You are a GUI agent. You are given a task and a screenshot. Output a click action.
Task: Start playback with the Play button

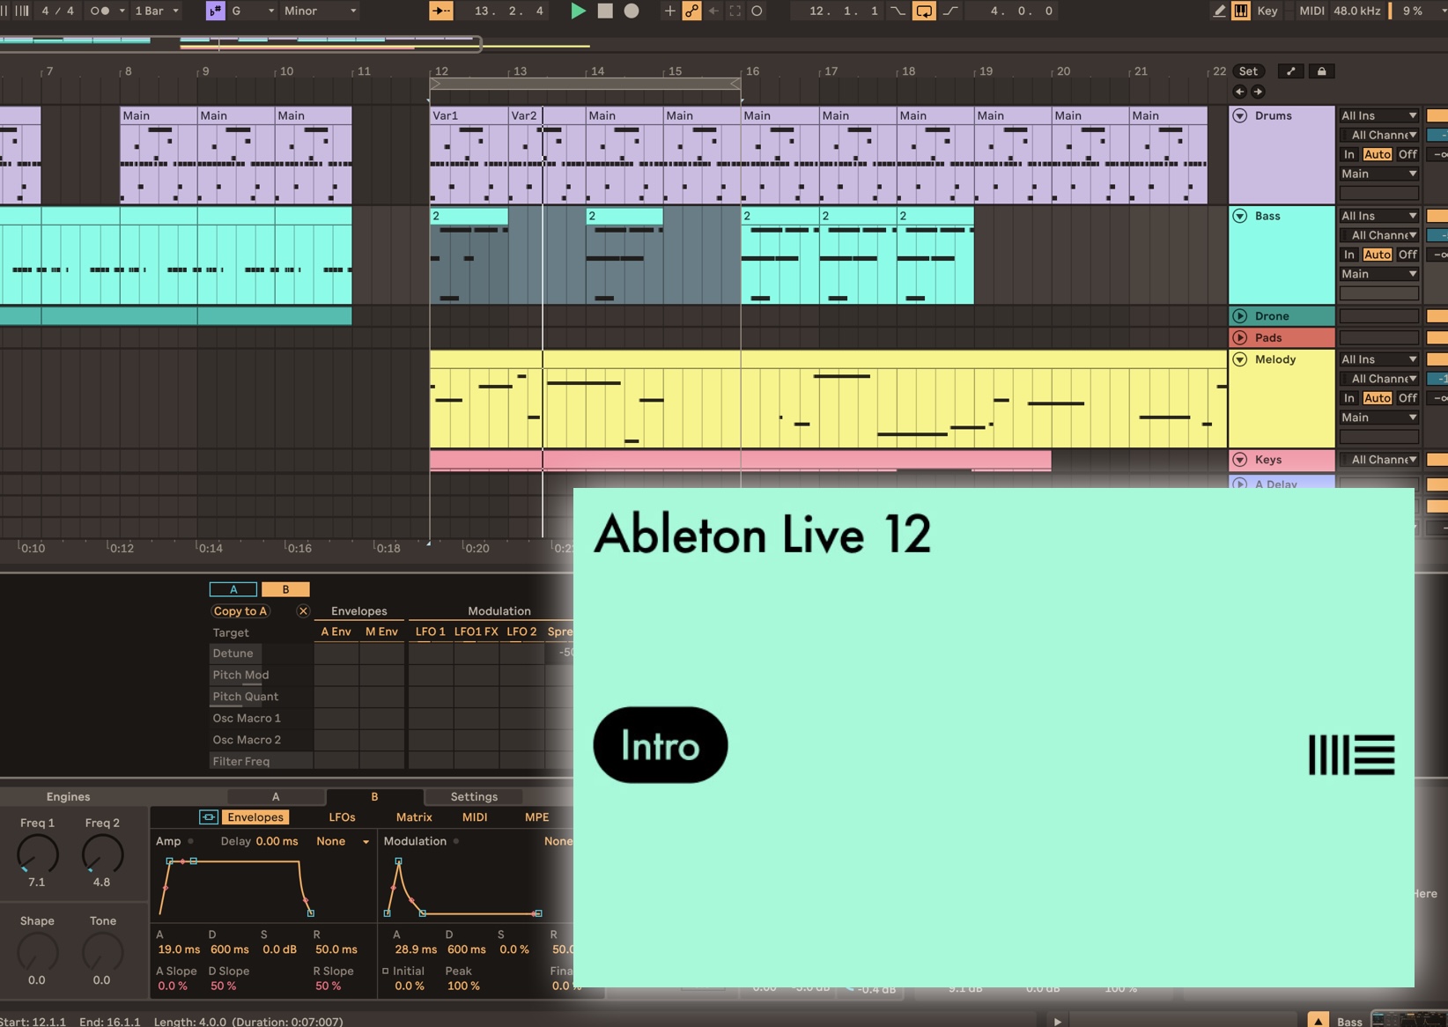click(x=578, y=11)
